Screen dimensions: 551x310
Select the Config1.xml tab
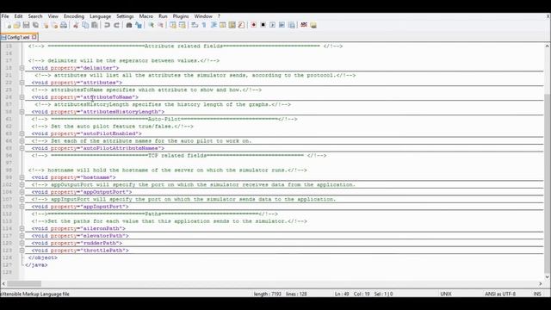coord(18,37)
